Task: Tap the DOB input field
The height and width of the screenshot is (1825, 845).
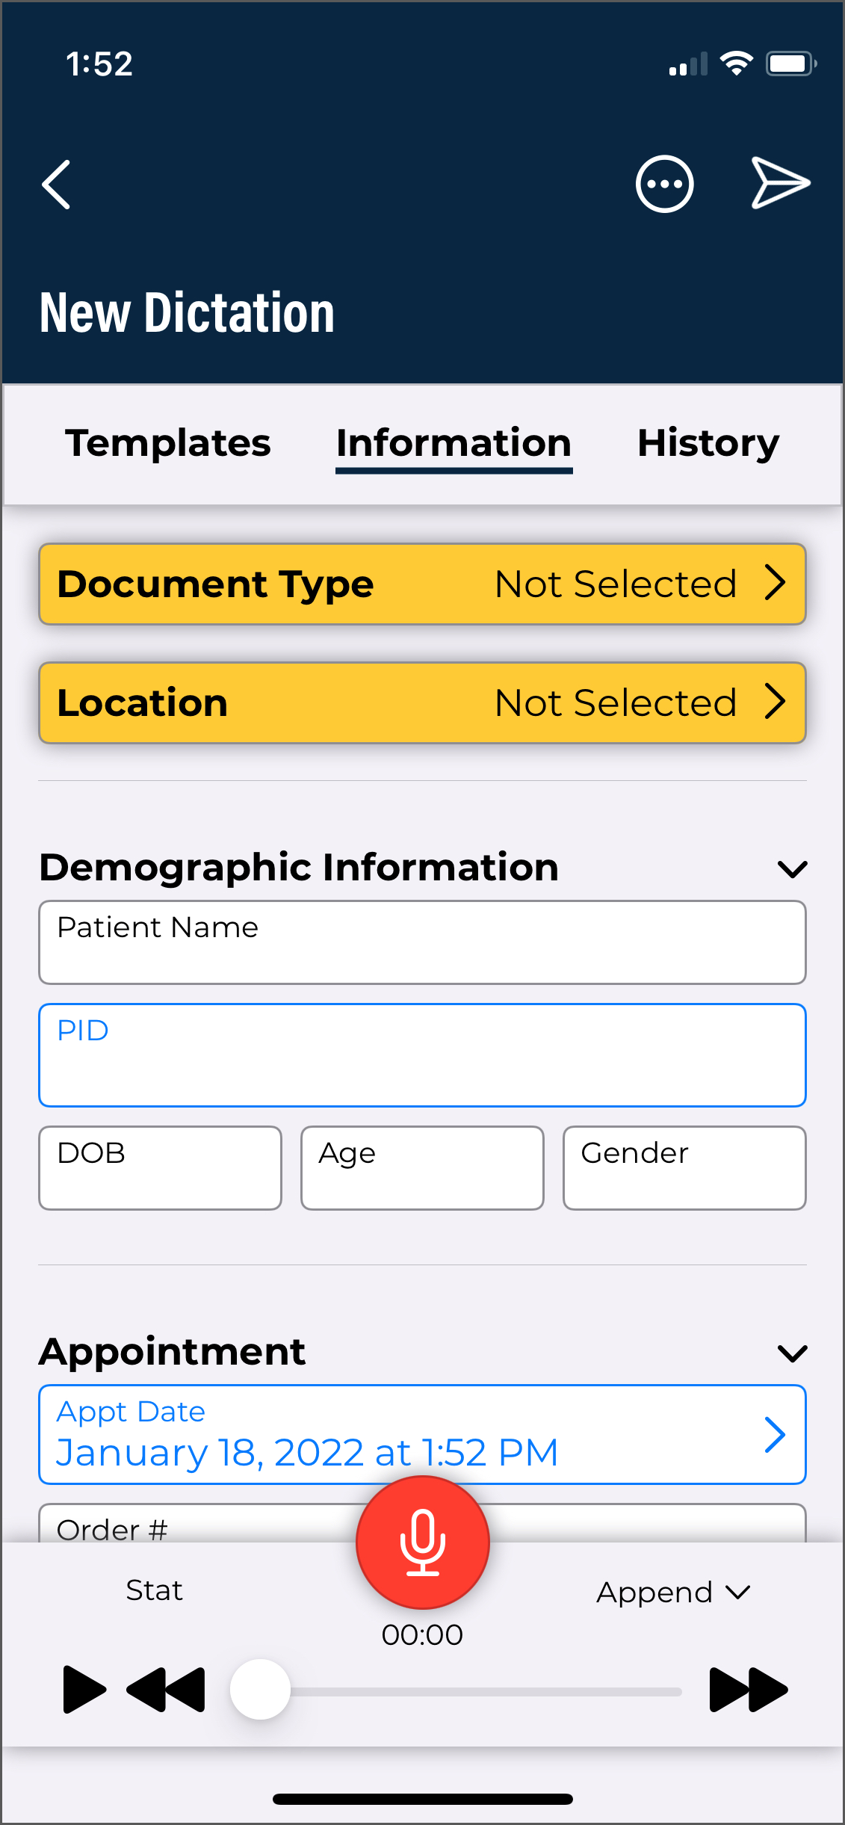Action: pyautogui.click(x=160, y=1167)
